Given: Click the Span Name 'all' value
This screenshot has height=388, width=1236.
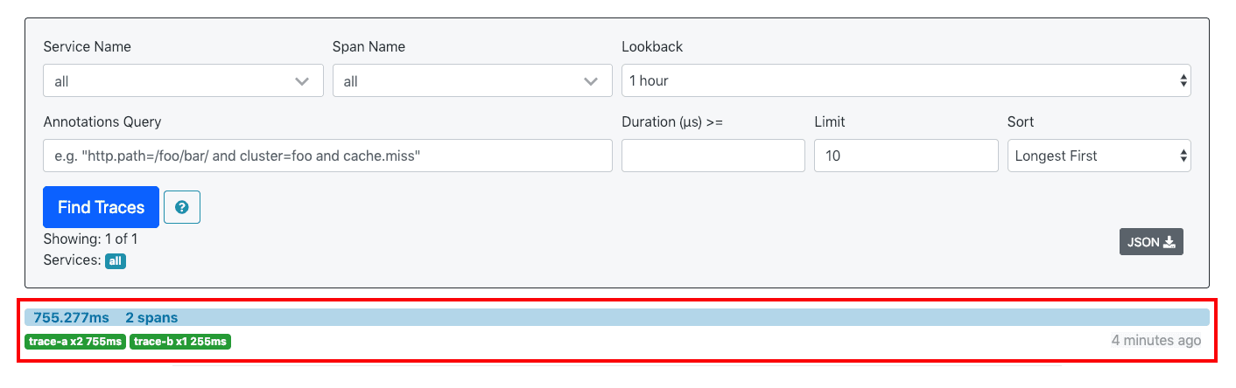Looking at the screenshot, I should click(x=351, y=81).
